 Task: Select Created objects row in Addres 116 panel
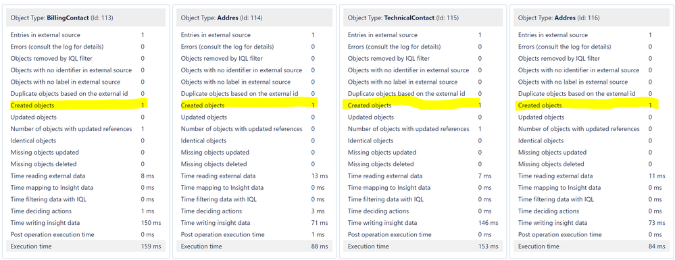point(586,105)
